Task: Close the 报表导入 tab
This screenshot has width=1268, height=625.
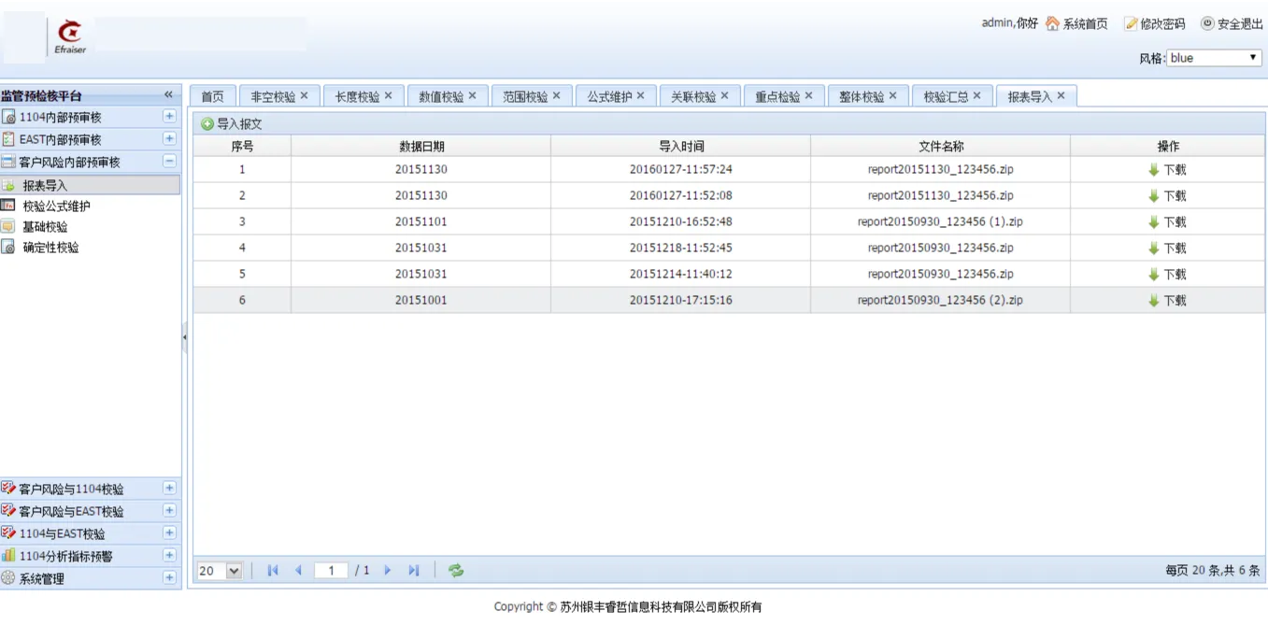Action: 1061,95
